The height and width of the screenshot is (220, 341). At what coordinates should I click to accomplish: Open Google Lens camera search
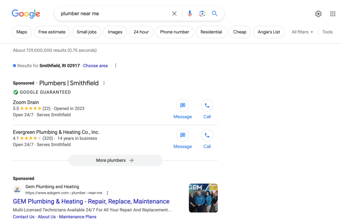click(202, 13)
